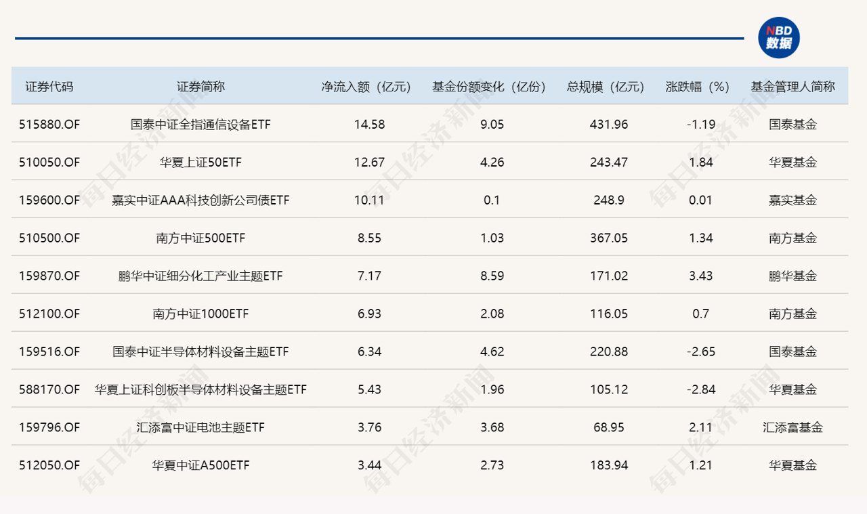Viewport: 867px width, 514px height.
Task: Select total scale value 116.05
Action: pyautogui.click(x=608, y=314)
